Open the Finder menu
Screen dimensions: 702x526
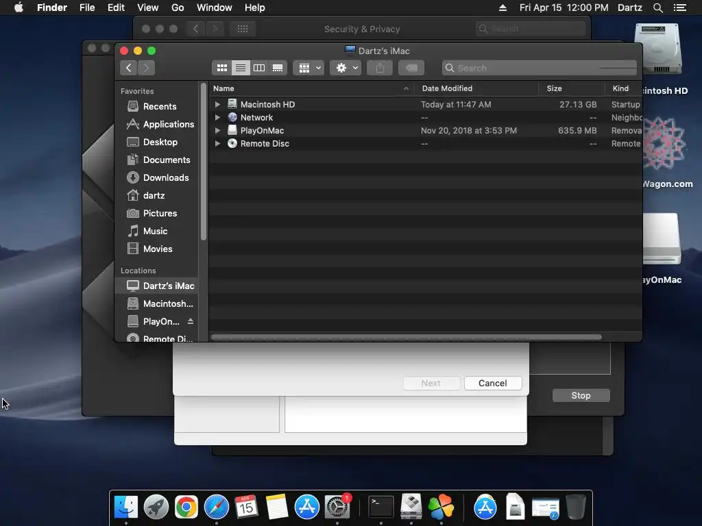(x=52, y=8)
